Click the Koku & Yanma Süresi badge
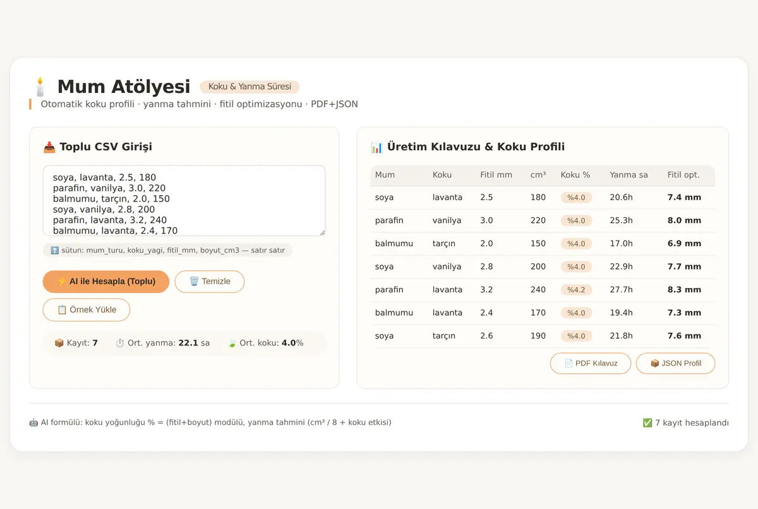This screenshot has width=758, height=509. click(250, 87)
